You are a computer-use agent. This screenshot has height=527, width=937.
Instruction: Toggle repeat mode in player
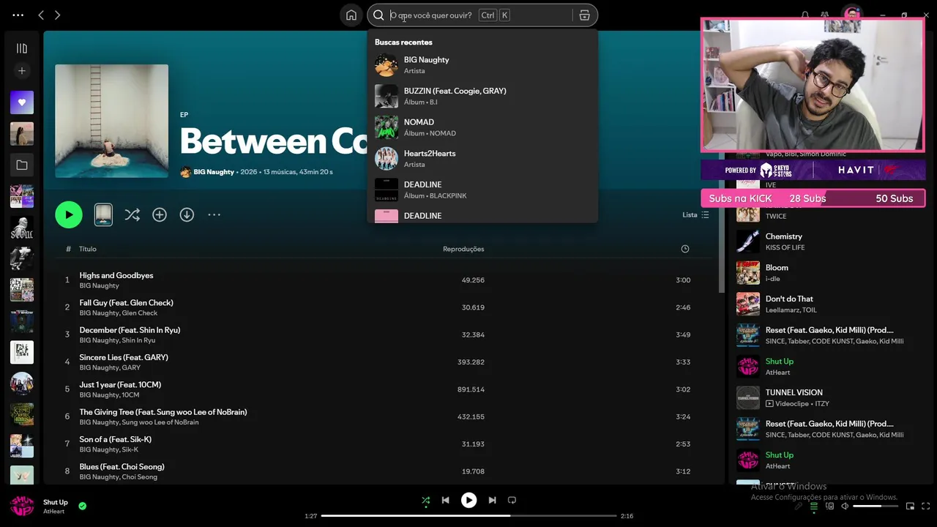coord(512,501)
